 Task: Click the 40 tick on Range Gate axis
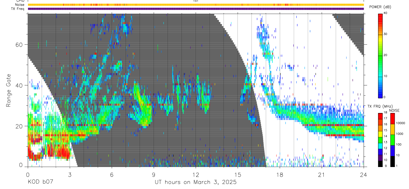(x=19, y=85)
